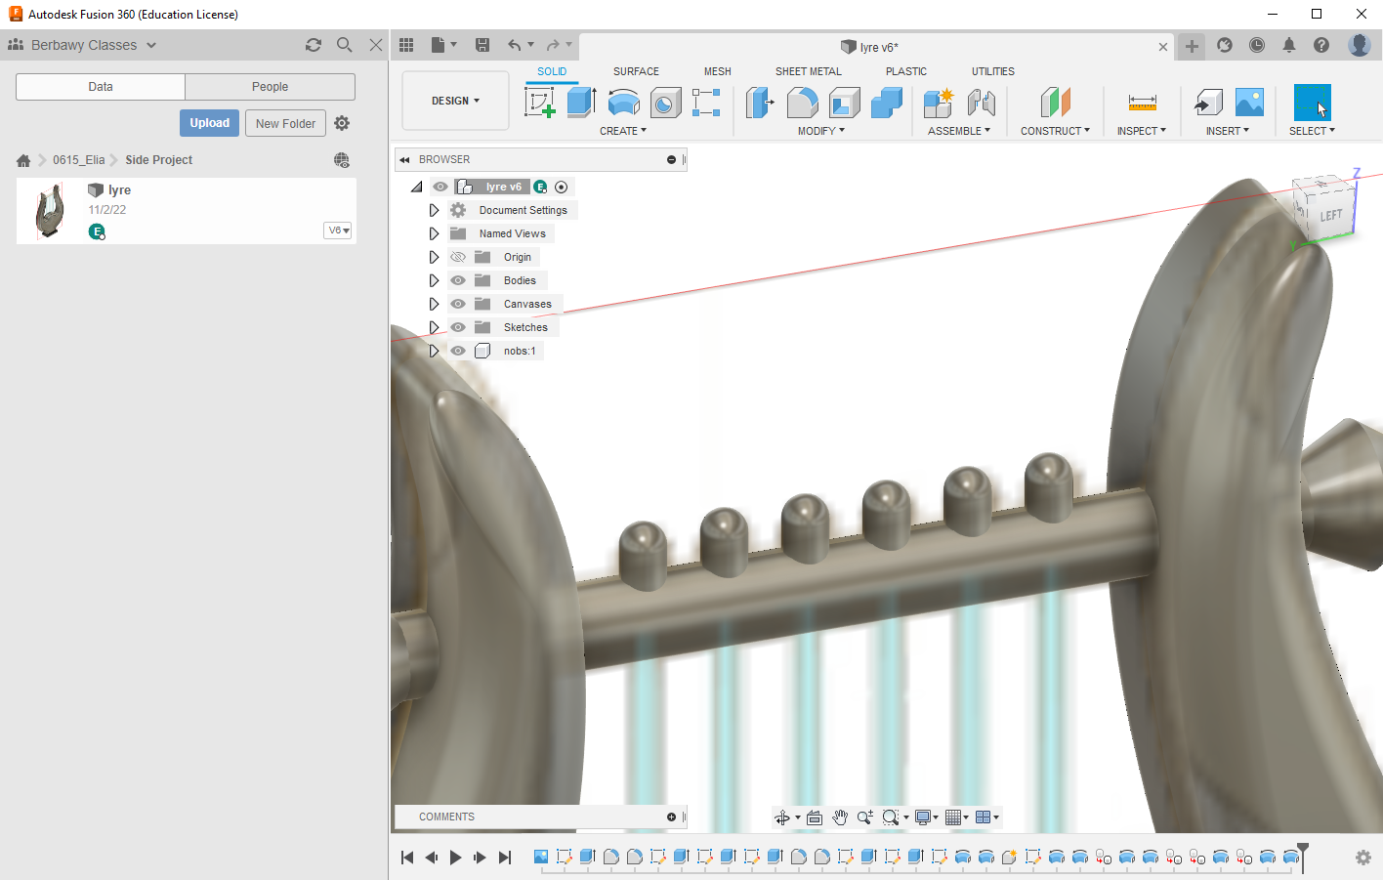Choose the Revolve tool icon
This screenshot has width=1383, height=880.
tap(623, 103)
